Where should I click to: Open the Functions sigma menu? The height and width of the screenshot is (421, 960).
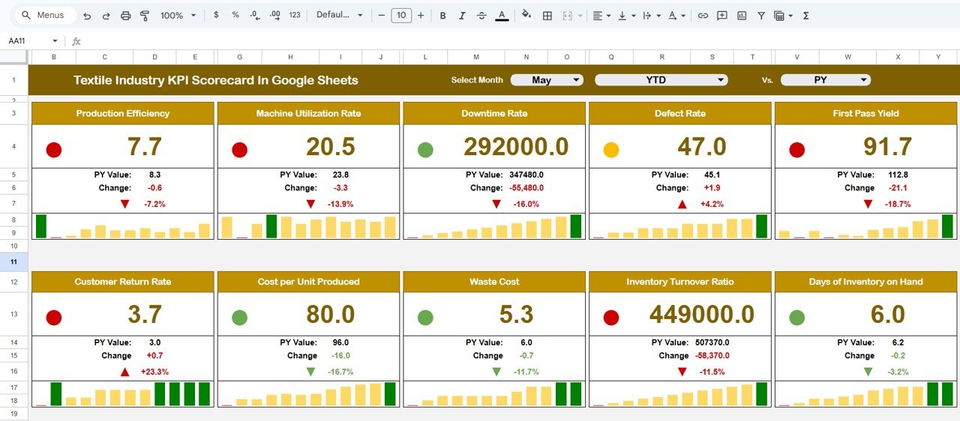tap(806, 16)
